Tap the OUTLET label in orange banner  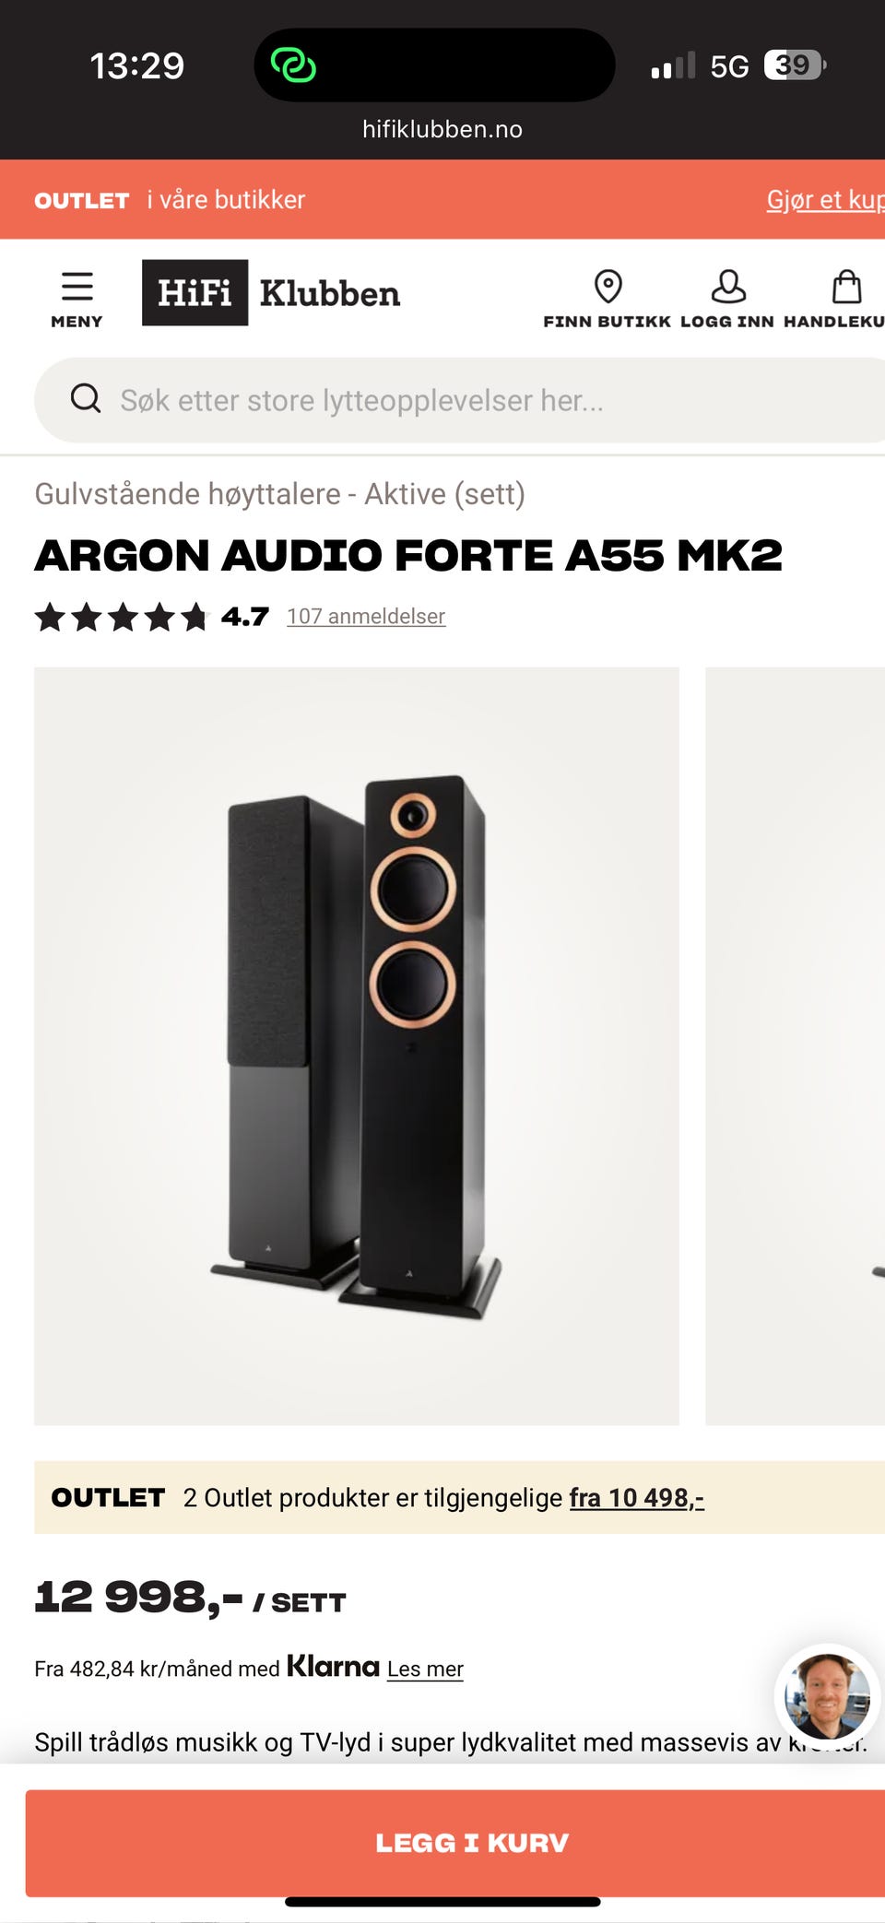click(82, 200)
